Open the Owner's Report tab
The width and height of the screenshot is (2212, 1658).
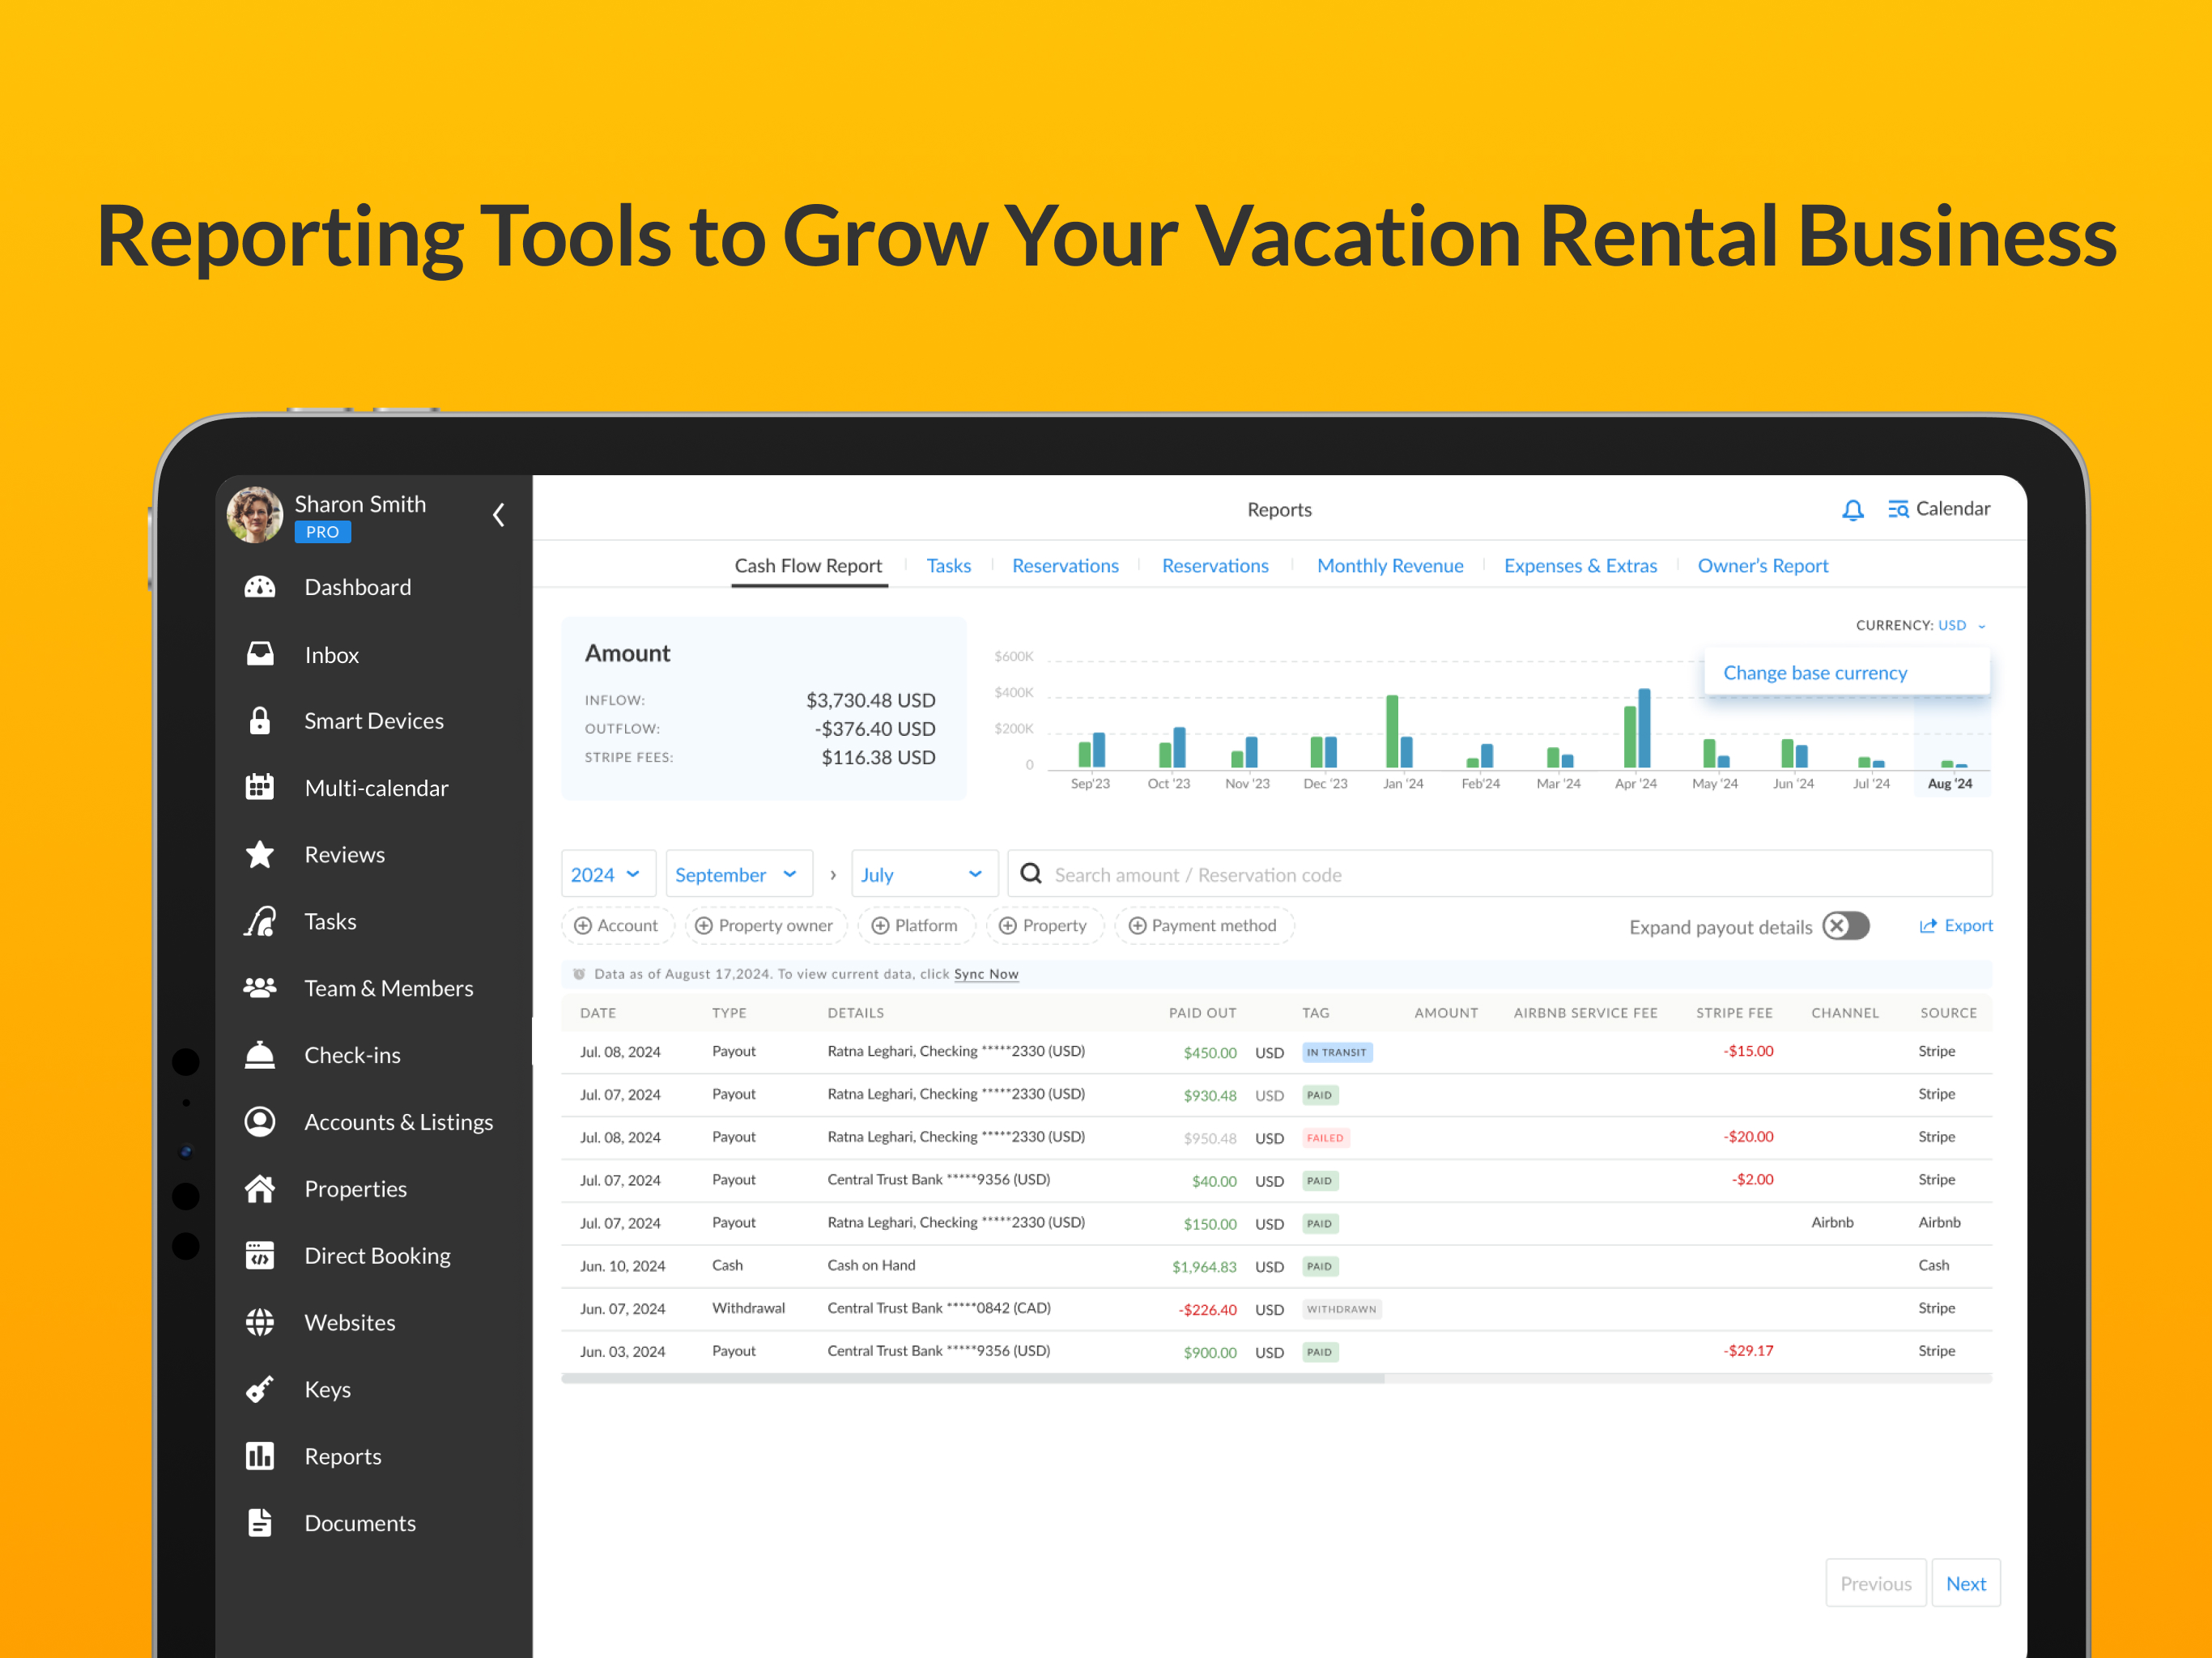1762,566
